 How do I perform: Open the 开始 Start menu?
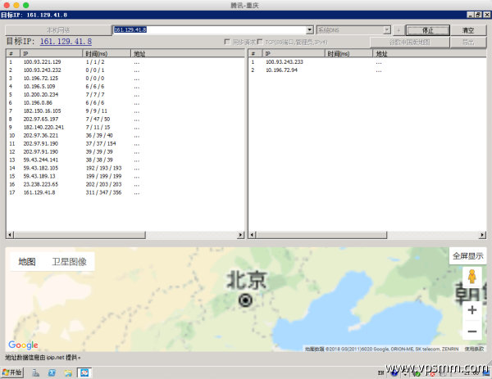click(12, 372)
